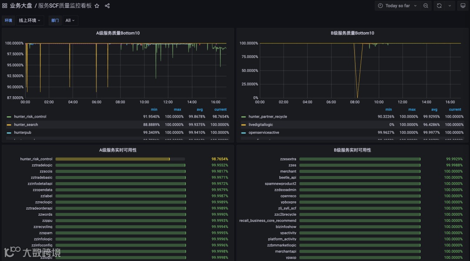Viewport: 470px width, 261px height.
Task: Click the zztradelogic availability bar
Action: (121, 165)
